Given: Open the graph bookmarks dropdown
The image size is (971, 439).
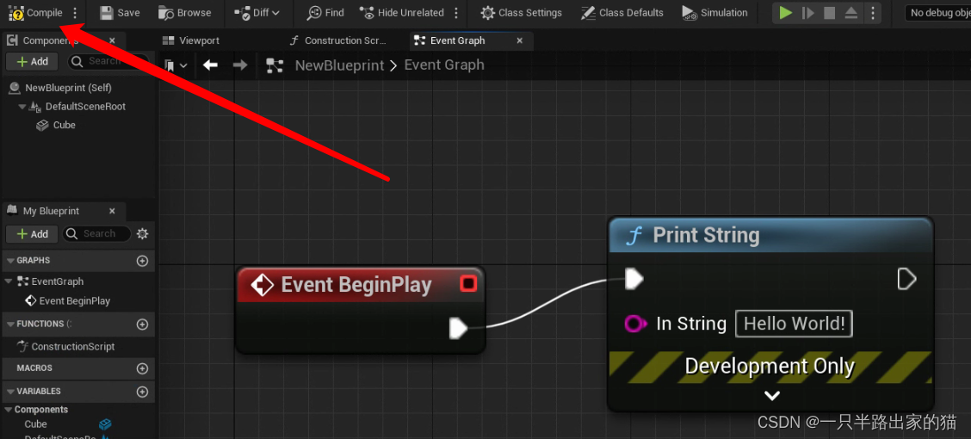Looking at the screenshot, I should coord(176,65).
